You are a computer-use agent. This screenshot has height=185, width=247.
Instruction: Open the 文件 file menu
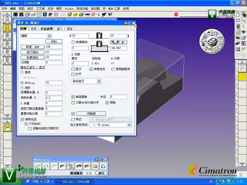coord(4,8)
